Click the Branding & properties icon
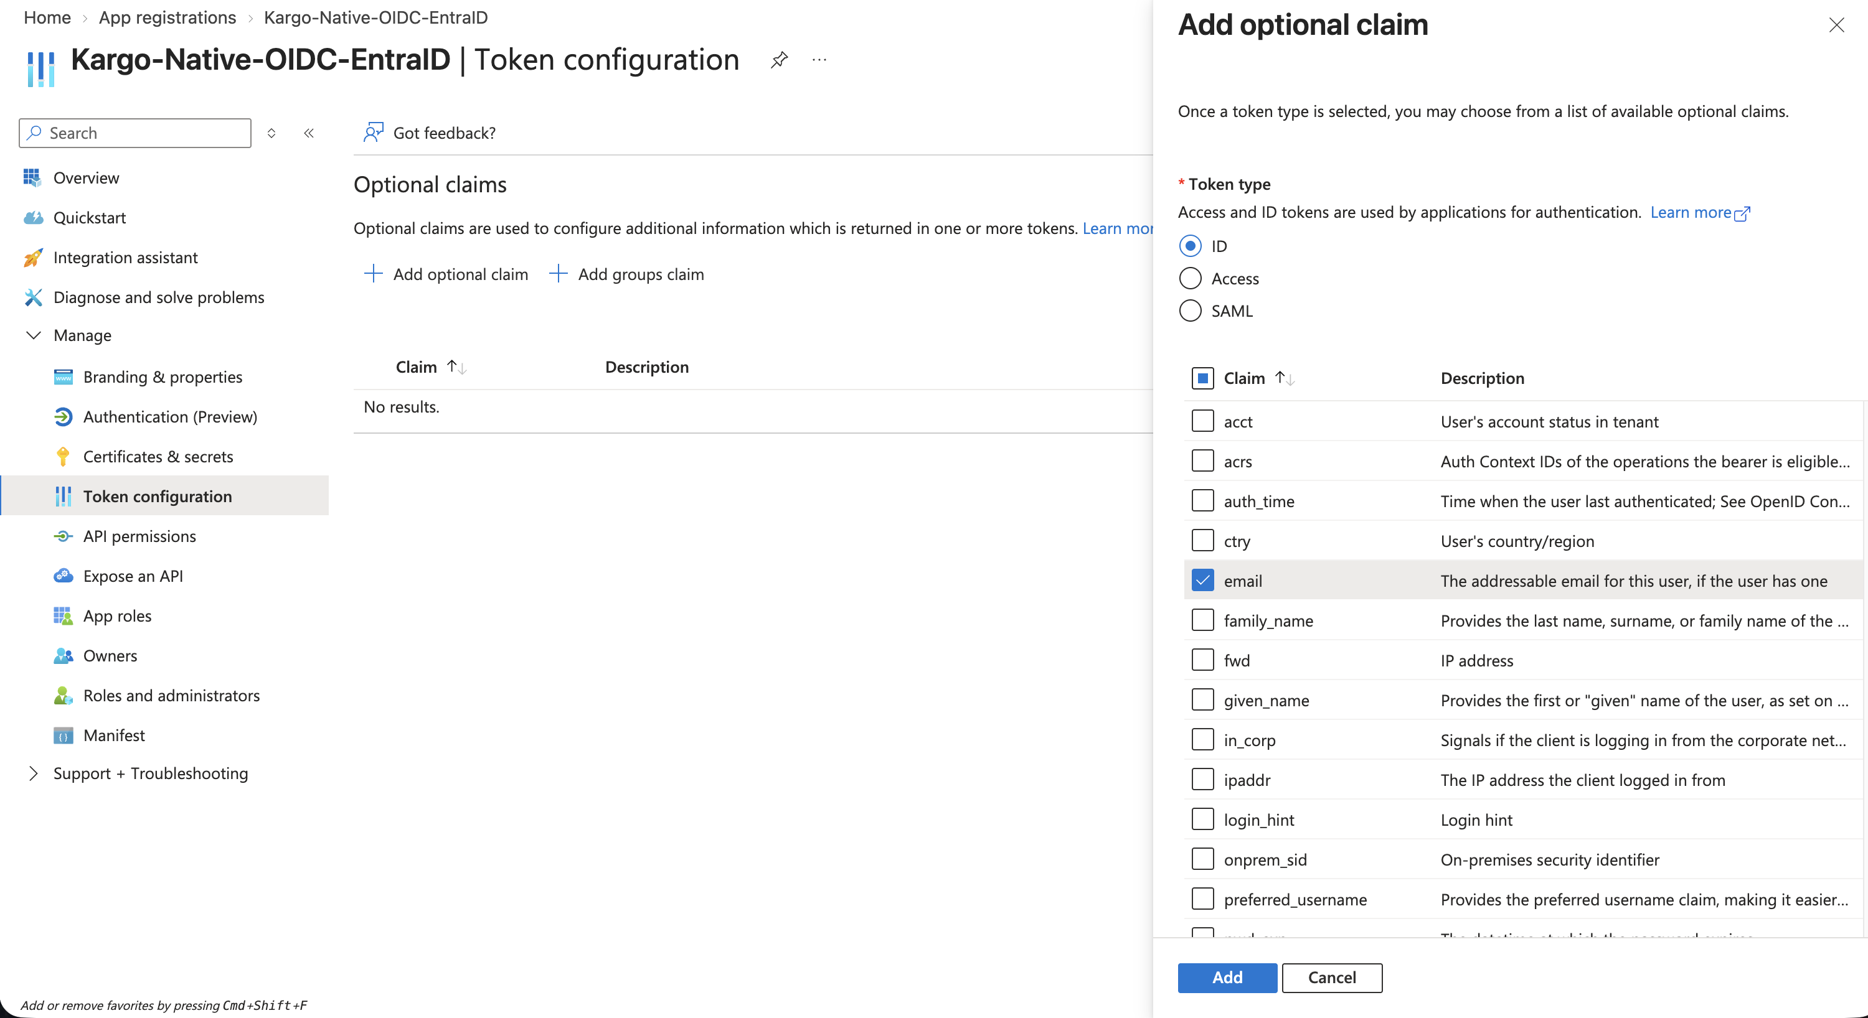This screenshot has height=1018, width=1868. pos(63,376)
